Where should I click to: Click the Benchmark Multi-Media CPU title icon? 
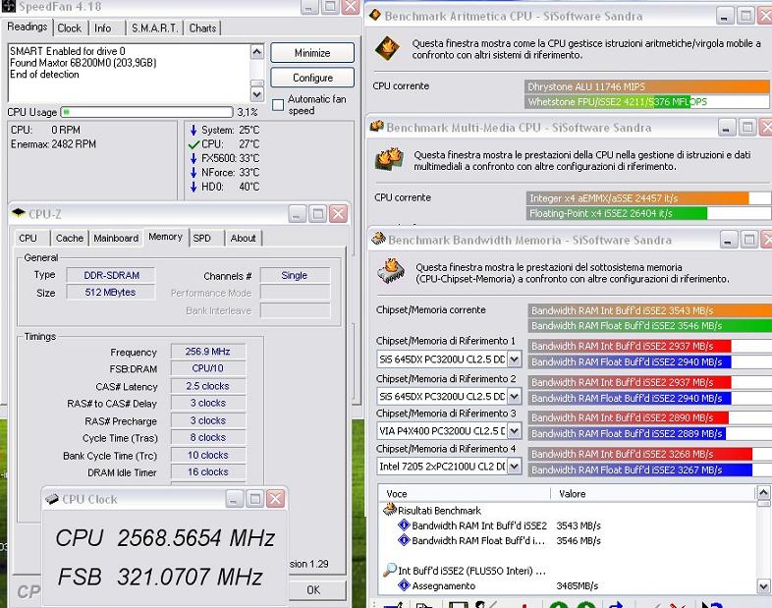click(376, 127)
